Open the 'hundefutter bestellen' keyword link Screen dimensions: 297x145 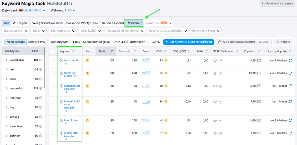pos(71,135)
